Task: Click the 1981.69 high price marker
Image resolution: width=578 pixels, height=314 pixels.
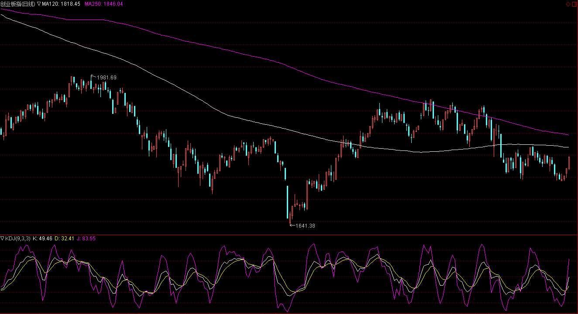Action: (107, 78)
